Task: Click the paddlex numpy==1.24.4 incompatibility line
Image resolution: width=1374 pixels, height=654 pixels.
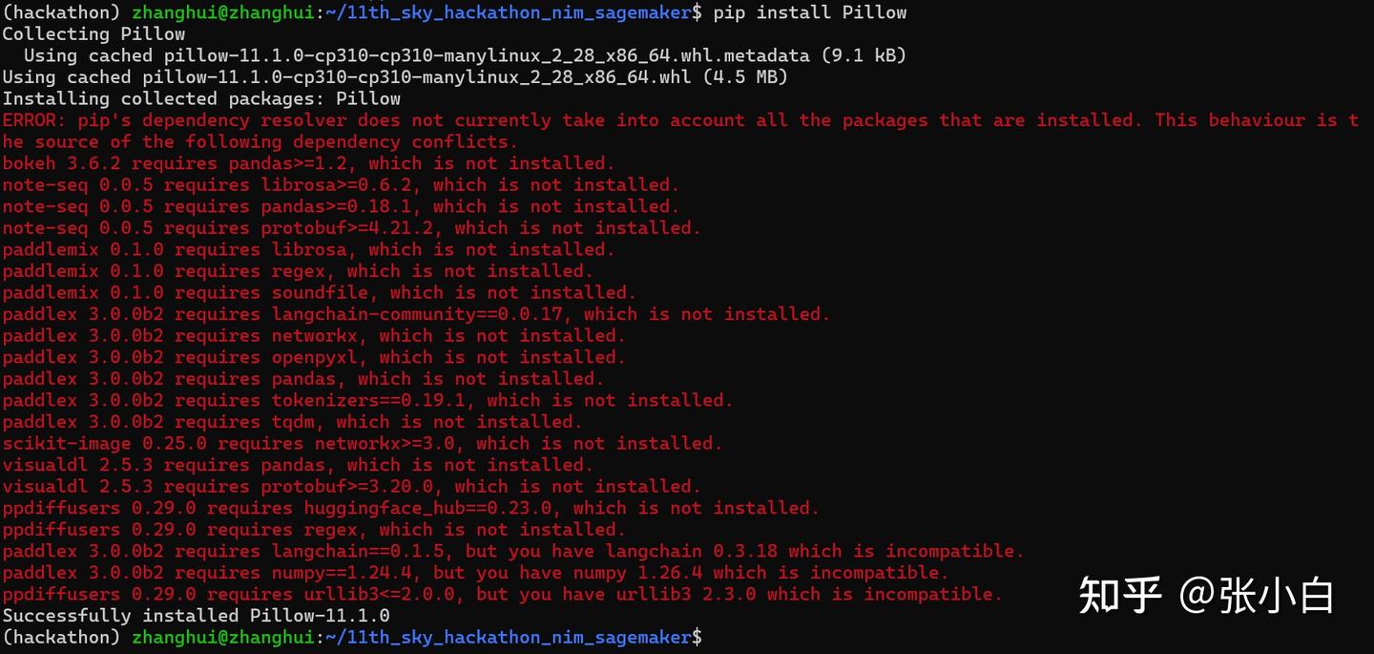Action: [x=475, y=573]
